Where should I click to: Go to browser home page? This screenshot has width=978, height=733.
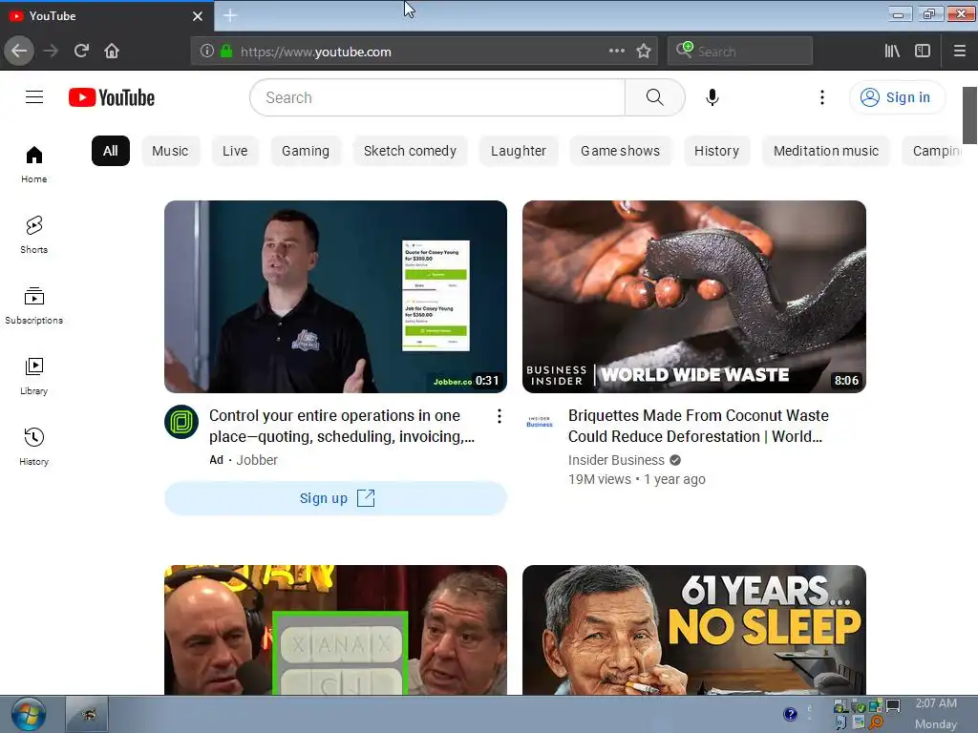112,51
